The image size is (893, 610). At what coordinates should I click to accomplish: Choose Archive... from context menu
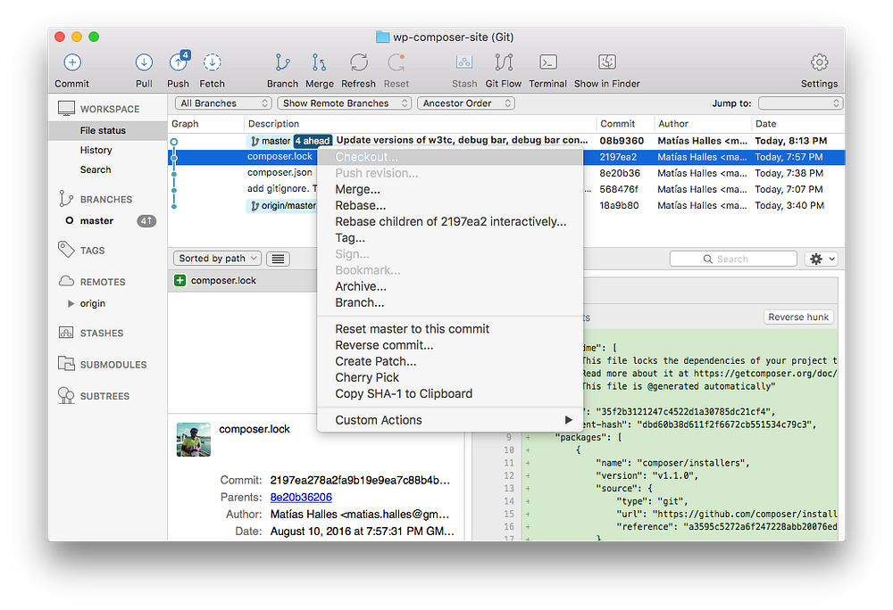point(449,286)
